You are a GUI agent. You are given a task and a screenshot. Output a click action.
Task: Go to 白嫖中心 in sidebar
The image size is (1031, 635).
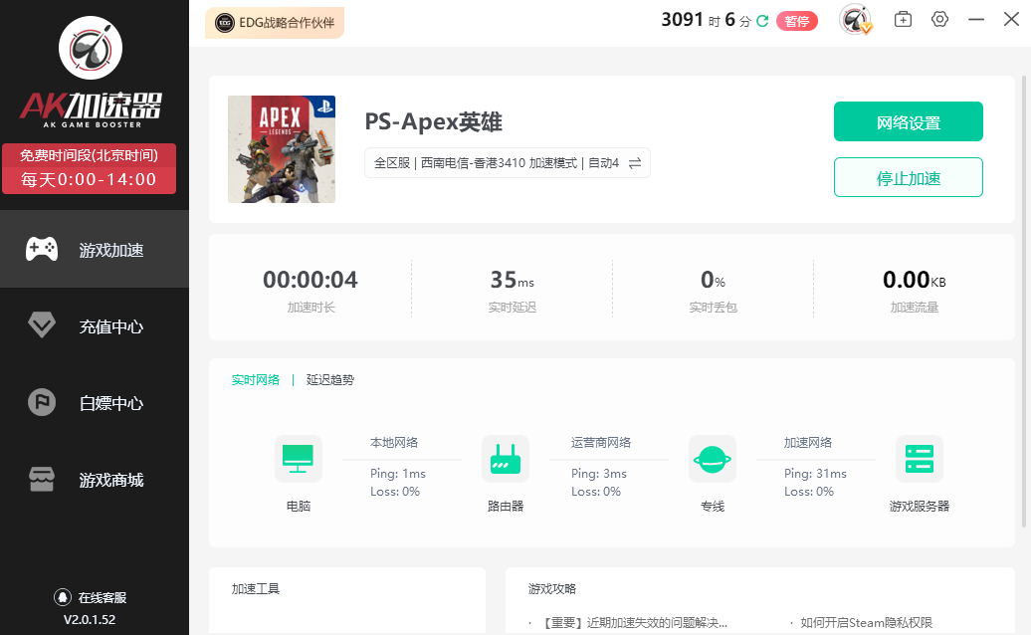[95, 403]
